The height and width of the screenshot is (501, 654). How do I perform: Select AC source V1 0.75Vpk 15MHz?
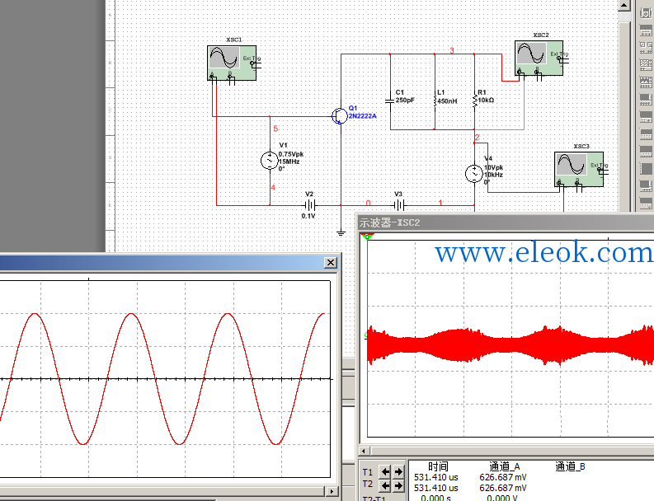tap(270, 161)
